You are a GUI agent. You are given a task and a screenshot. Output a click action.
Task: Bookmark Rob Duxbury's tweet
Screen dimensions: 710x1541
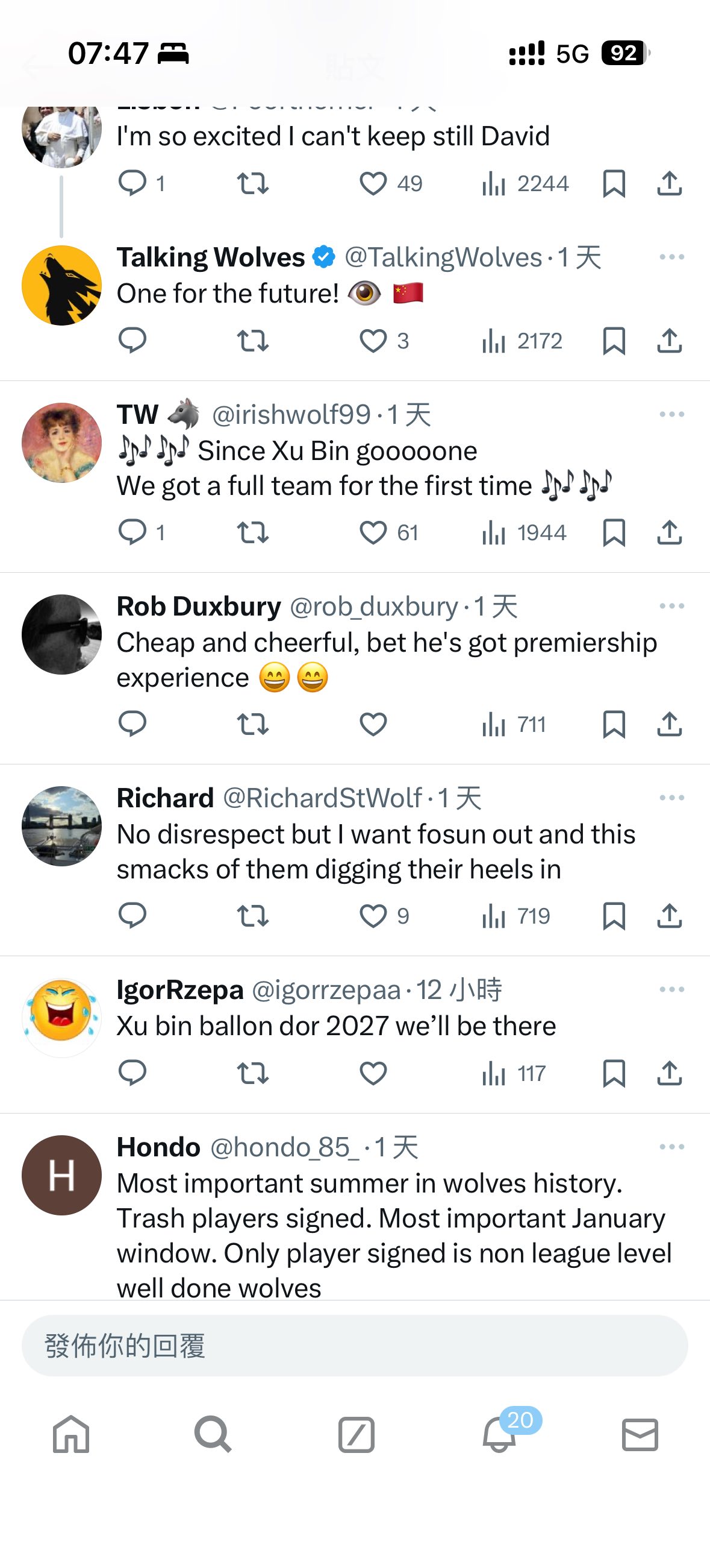[x=614, y=724]
